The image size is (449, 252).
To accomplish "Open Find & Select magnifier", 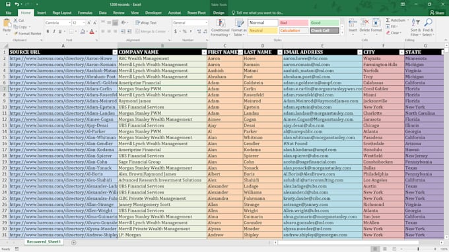I will pos(428,27).
